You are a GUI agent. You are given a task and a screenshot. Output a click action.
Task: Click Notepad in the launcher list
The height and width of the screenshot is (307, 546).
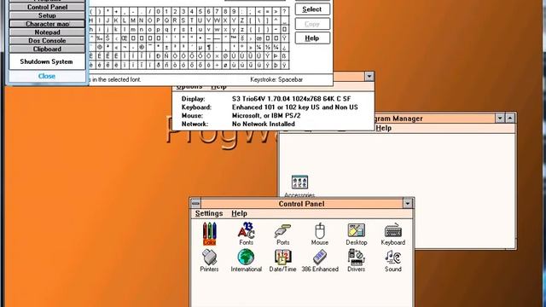tap(47, 32)
